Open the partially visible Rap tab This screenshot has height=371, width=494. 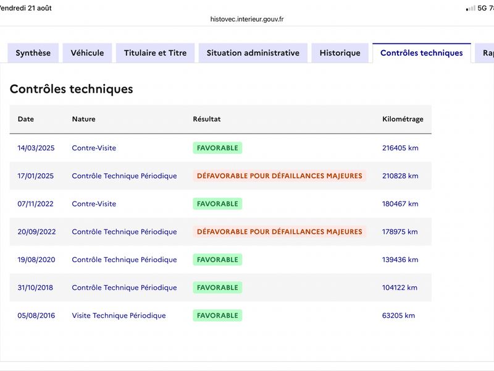pyautogui.click(x=485, y=53)
